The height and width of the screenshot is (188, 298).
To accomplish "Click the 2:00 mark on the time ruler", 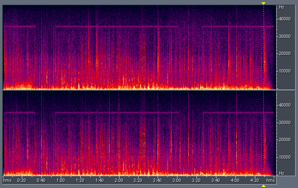I will (x=119, y=180).
